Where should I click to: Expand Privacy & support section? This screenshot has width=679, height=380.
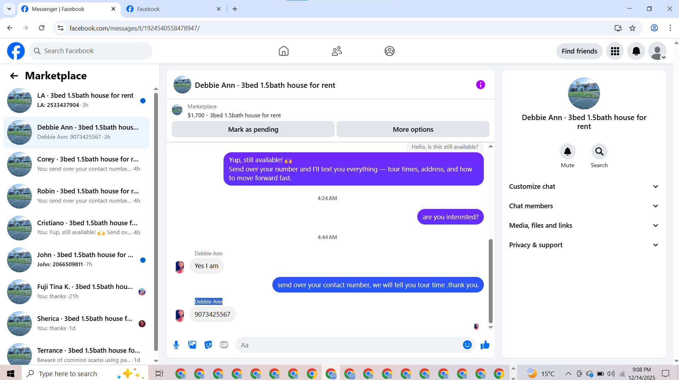(584, 245)
